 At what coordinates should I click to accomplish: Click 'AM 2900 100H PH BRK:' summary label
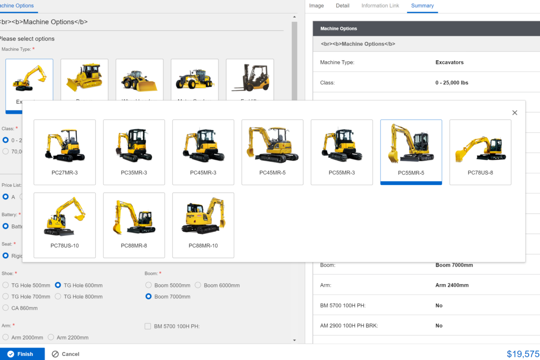pos(349,326)
